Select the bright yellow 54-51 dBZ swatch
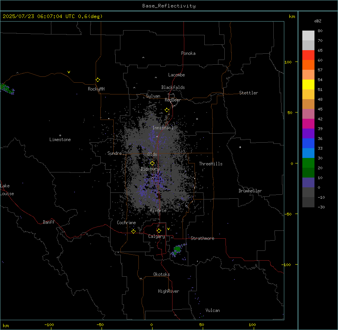The height and width of the screenshot is (330, 338). pos(308,84)
